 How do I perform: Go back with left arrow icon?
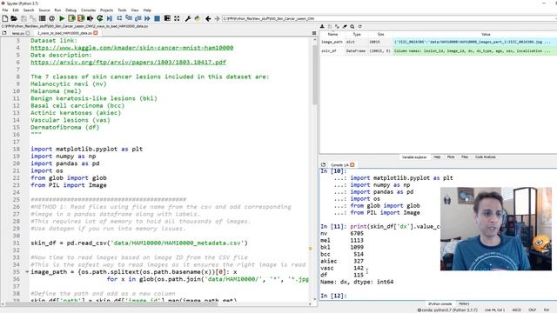[208, 18]
